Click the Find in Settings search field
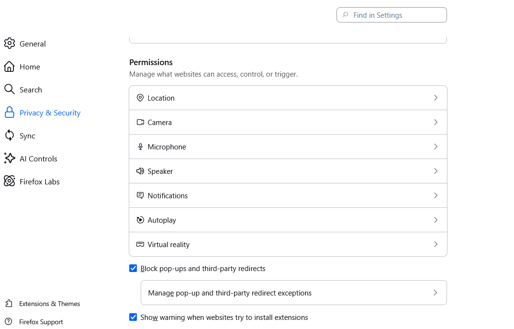The width and height of the screenshot is (514, 329). 391,15
